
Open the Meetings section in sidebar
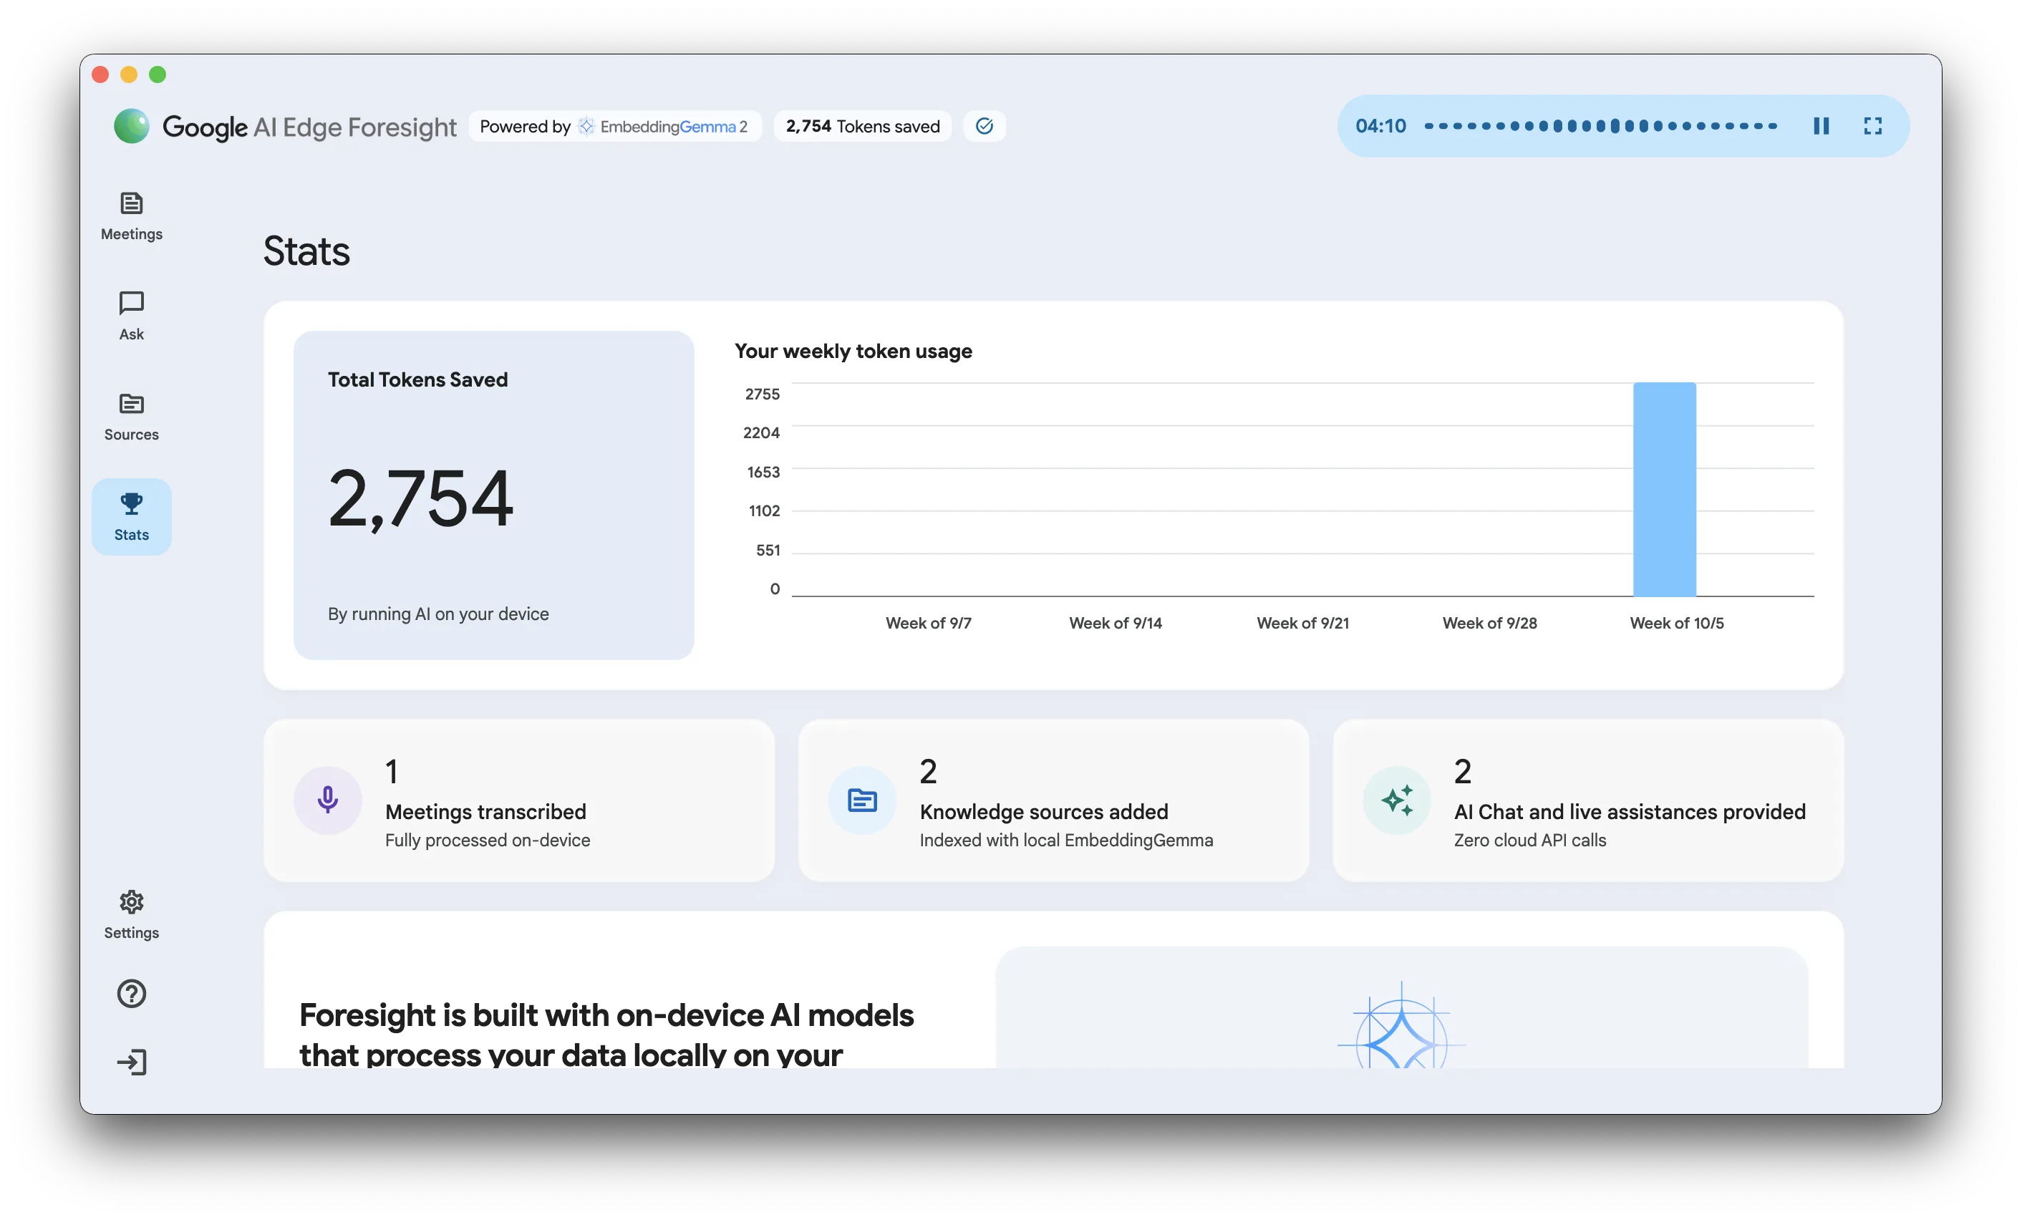131,217
